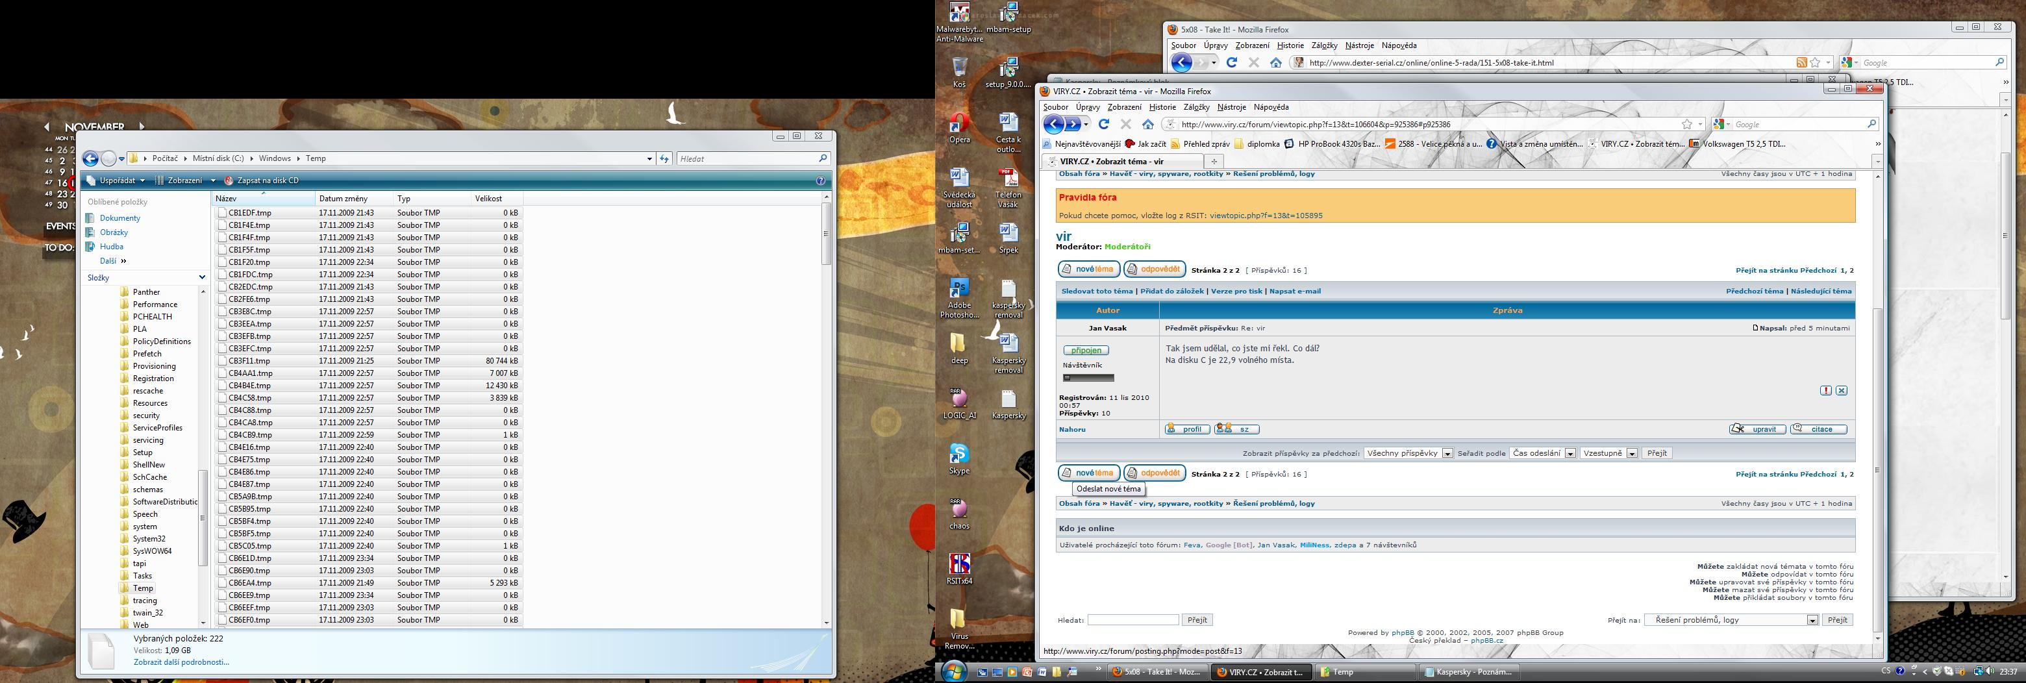Click "Verze pro tisk" link
The height and width of the screenshot is (683, 2026).
coord(1236,291)
